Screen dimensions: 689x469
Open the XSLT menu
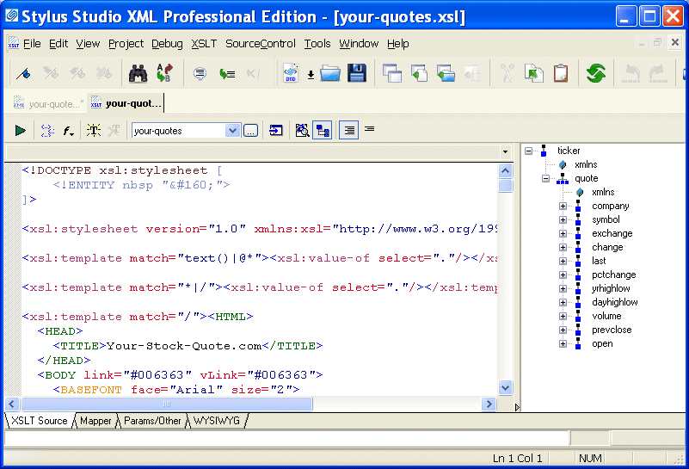204,44
